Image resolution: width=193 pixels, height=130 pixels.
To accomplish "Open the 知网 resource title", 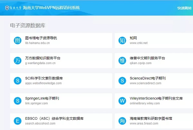I will click(x=133, y=38).
